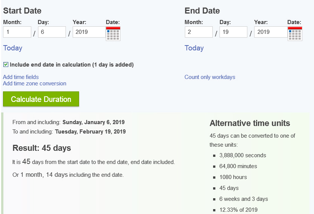Click the 6 weeks and 3 days item
314x214 pixels.
click(244, 199)
